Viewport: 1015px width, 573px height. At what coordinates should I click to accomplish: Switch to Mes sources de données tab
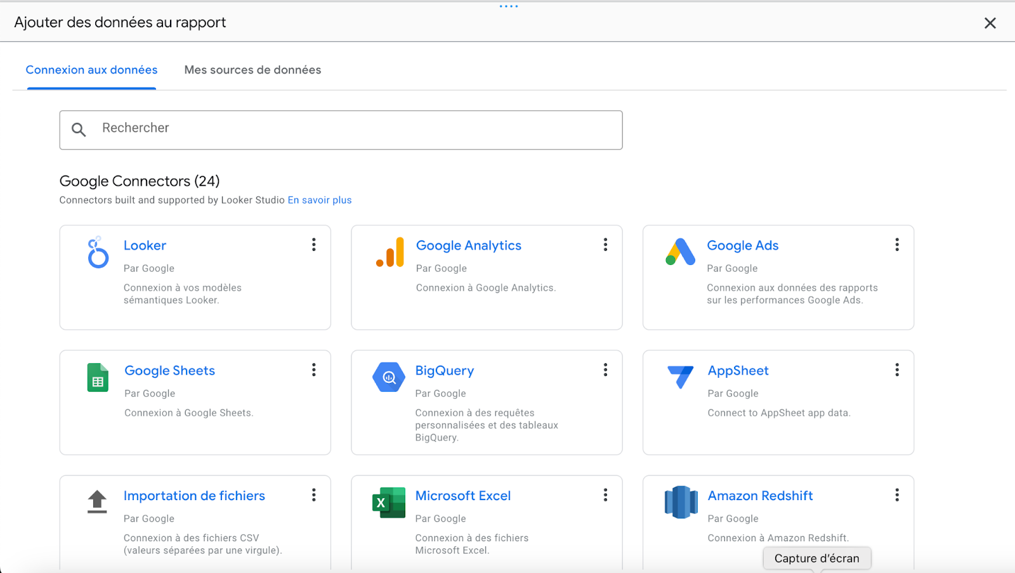[x=252, y=70]
